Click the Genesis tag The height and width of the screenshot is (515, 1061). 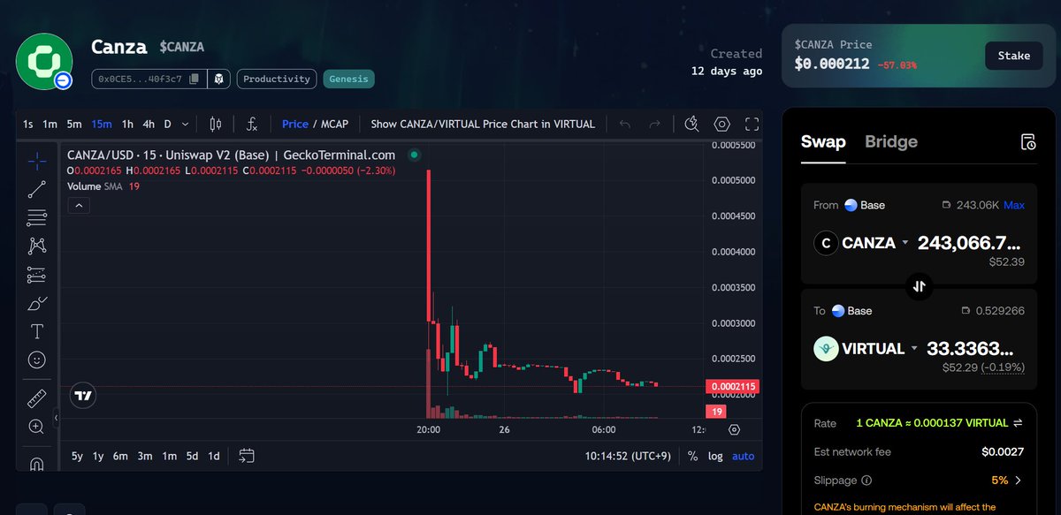[348, 79]
